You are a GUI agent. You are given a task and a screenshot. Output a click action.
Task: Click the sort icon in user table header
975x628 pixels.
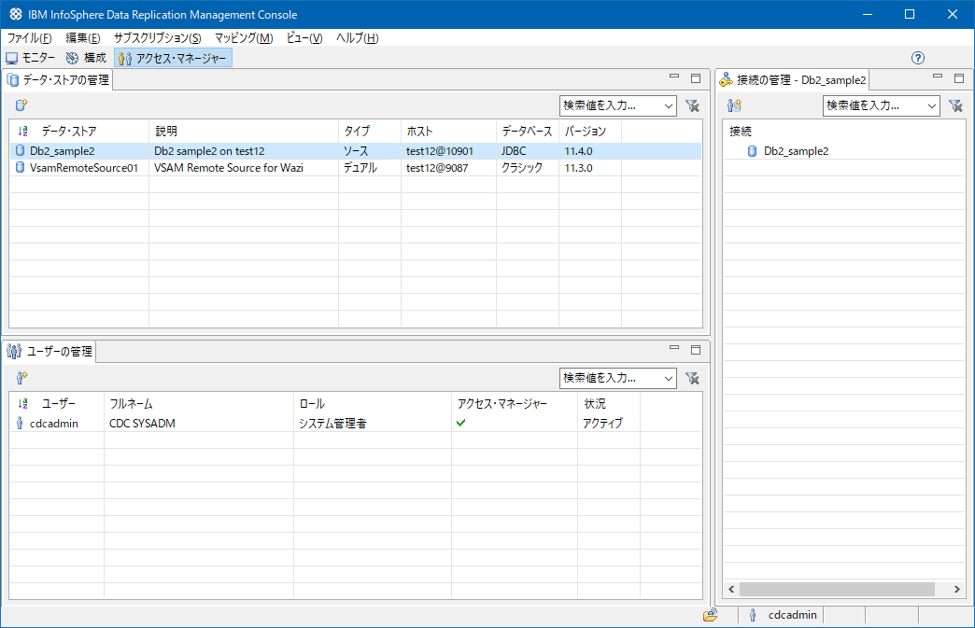point(23,403)
